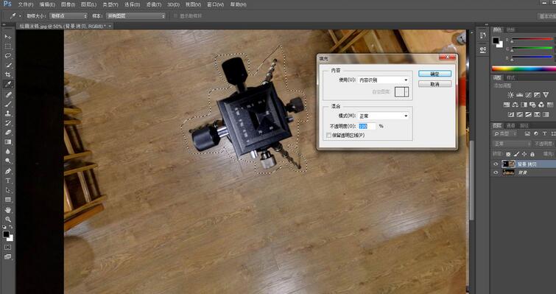
Task: Lock image pixels brush icon
Action: 517,154
